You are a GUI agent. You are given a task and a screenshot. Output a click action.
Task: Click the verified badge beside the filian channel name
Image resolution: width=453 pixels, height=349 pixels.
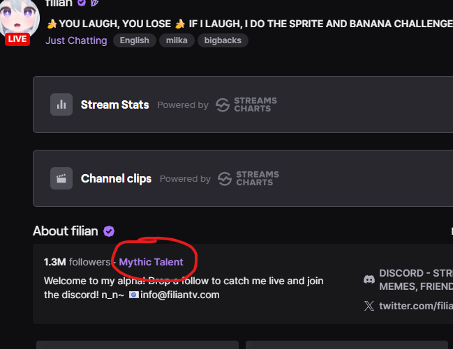pyautogui.click(x=82, y=3)
